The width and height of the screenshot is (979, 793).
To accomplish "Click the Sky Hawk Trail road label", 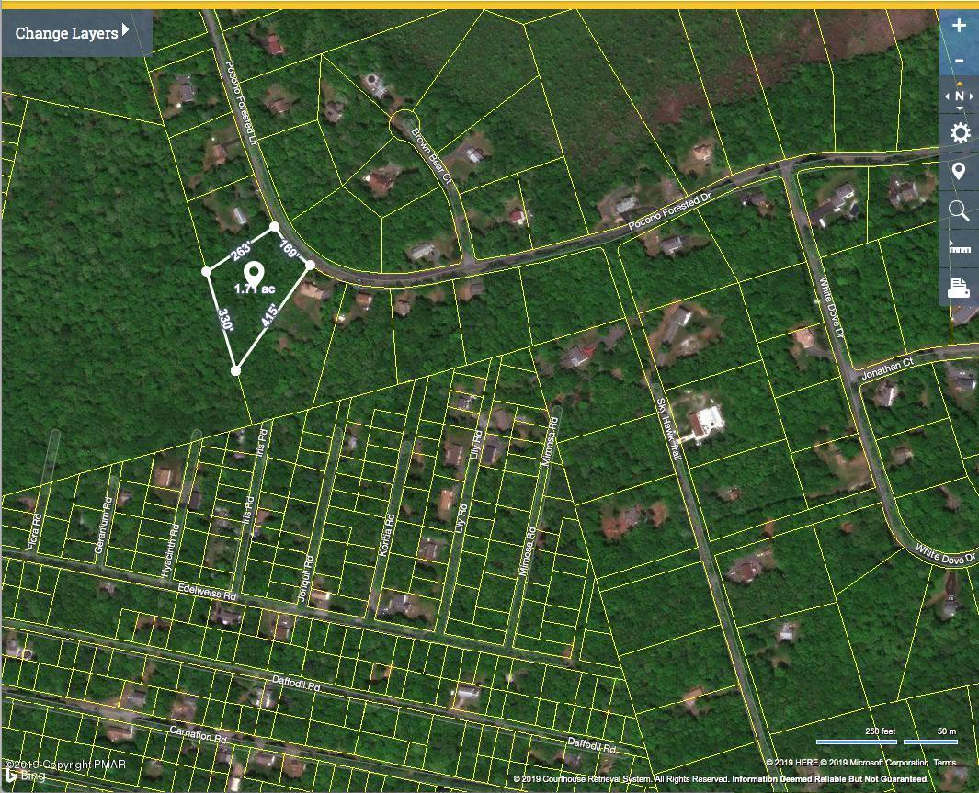I will (668, 431).
